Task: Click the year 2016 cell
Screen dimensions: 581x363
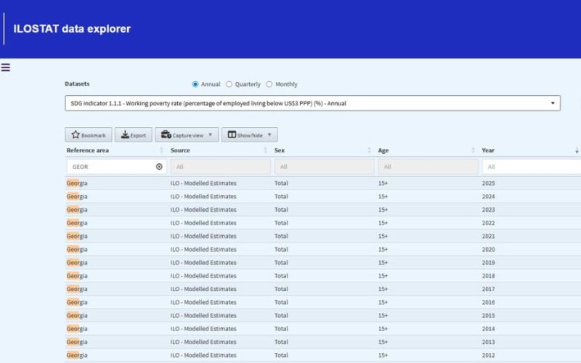Action: [488, 302]
